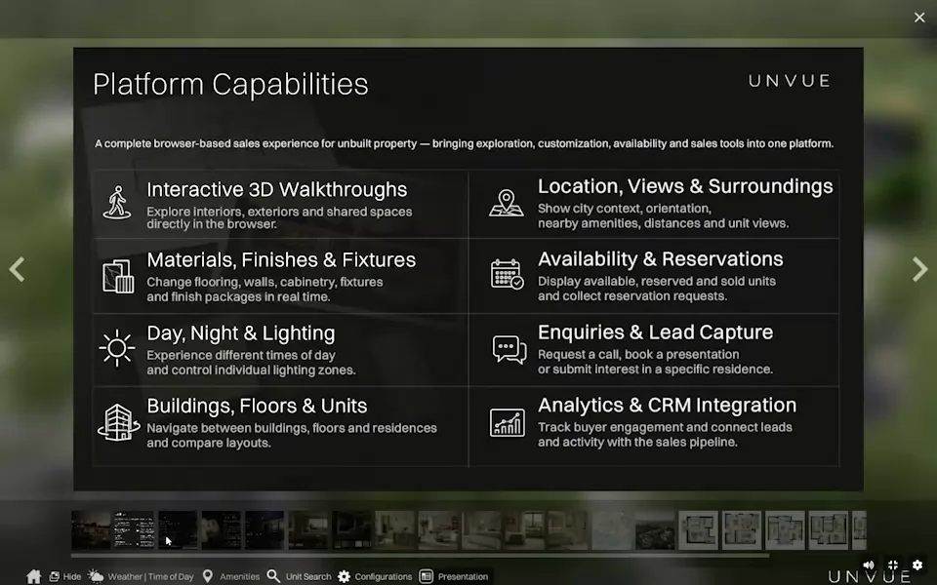This screenshot has height=585, width=937.
Task: Click the 'Location, Views & Surroundings' heading
Action: point(685,186)
